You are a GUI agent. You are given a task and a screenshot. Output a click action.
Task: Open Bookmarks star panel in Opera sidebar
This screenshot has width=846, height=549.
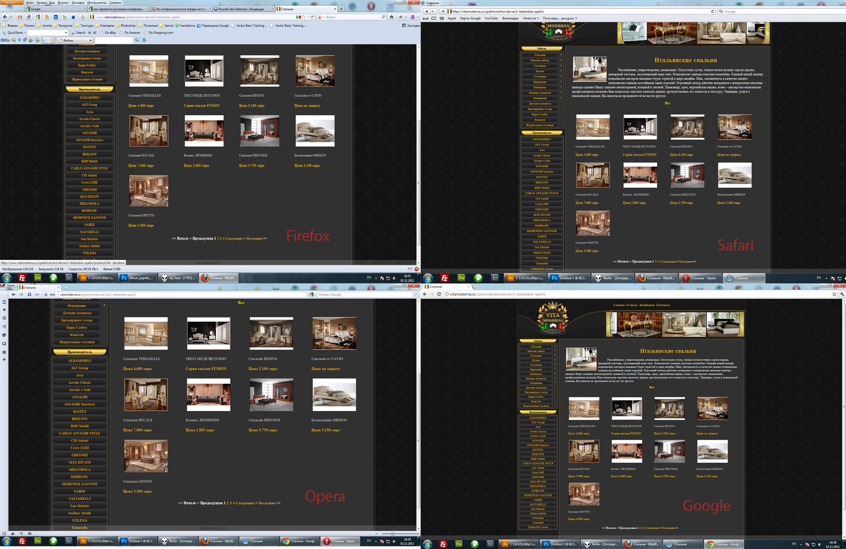click(x=4, y=310)
